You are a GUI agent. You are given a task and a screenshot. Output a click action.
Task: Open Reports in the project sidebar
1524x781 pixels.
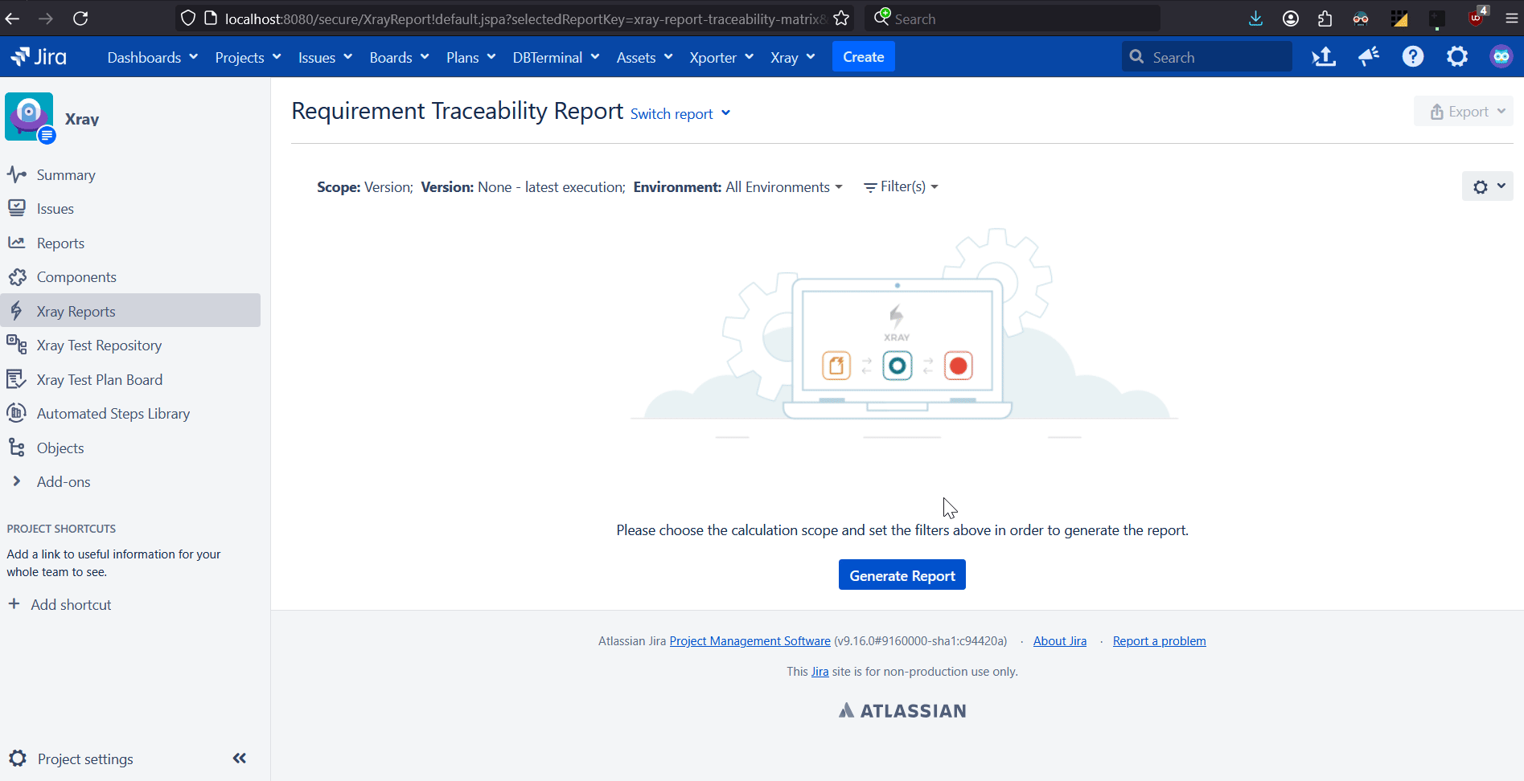(x=60, y=243)
